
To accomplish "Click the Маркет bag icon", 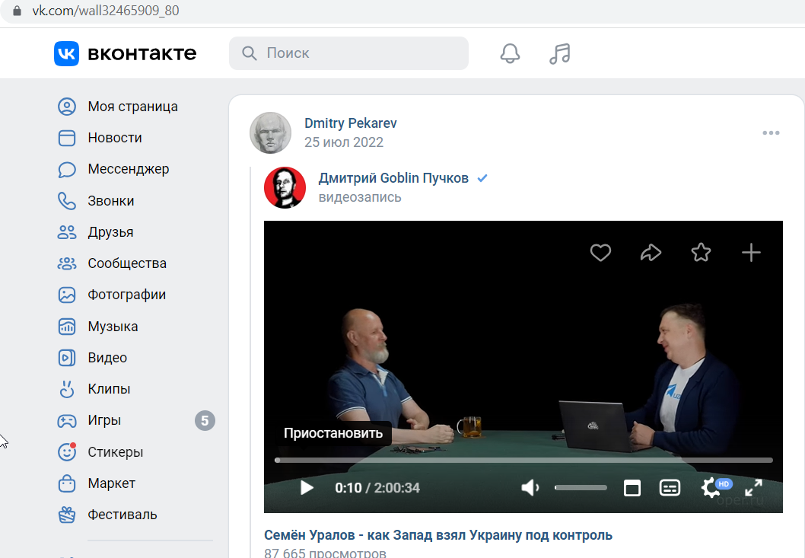I will 67,483.
